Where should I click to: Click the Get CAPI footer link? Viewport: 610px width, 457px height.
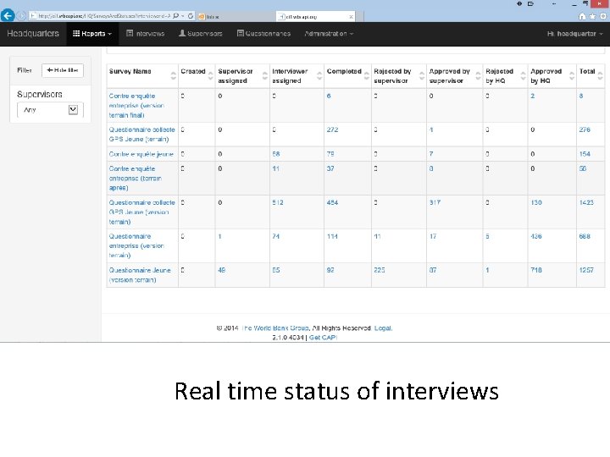(x=323, y=338)
